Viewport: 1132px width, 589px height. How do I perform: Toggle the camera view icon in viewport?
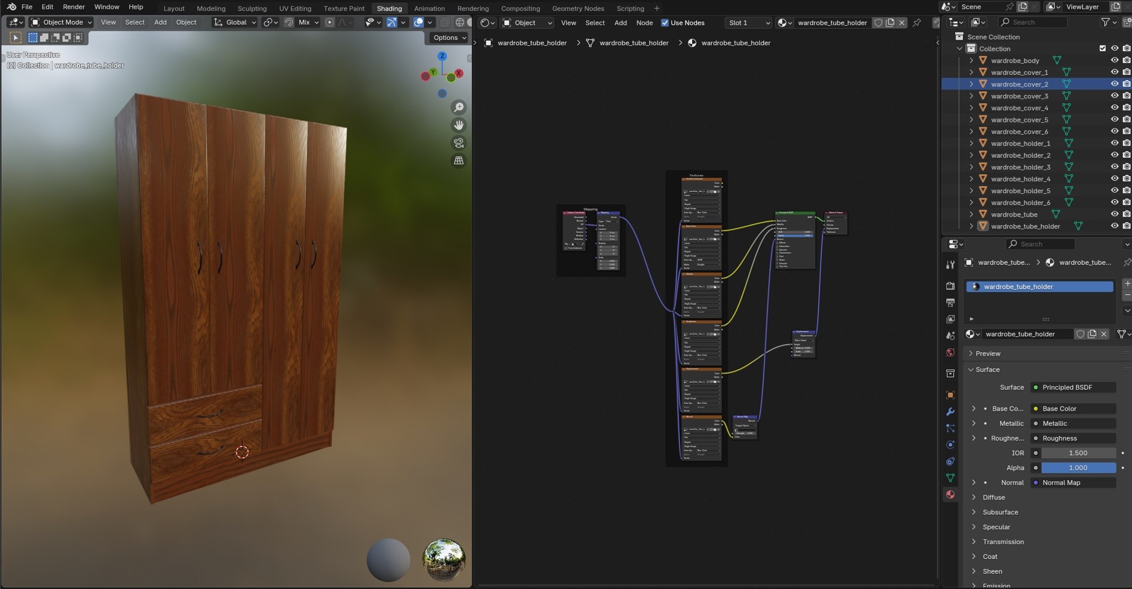coord(459,143)
